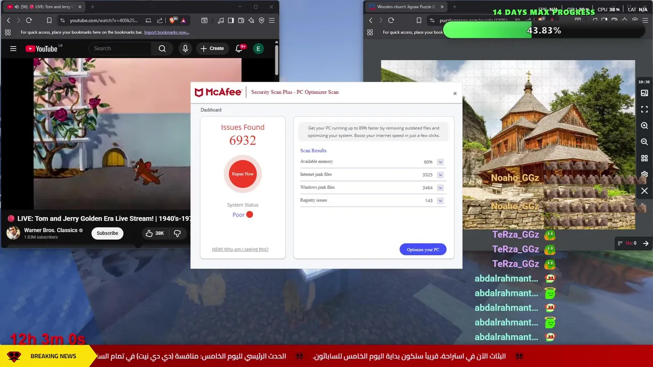
Task: Click Brave Rewards triangle icon in YouTube window
Action: tap(183, 20)
